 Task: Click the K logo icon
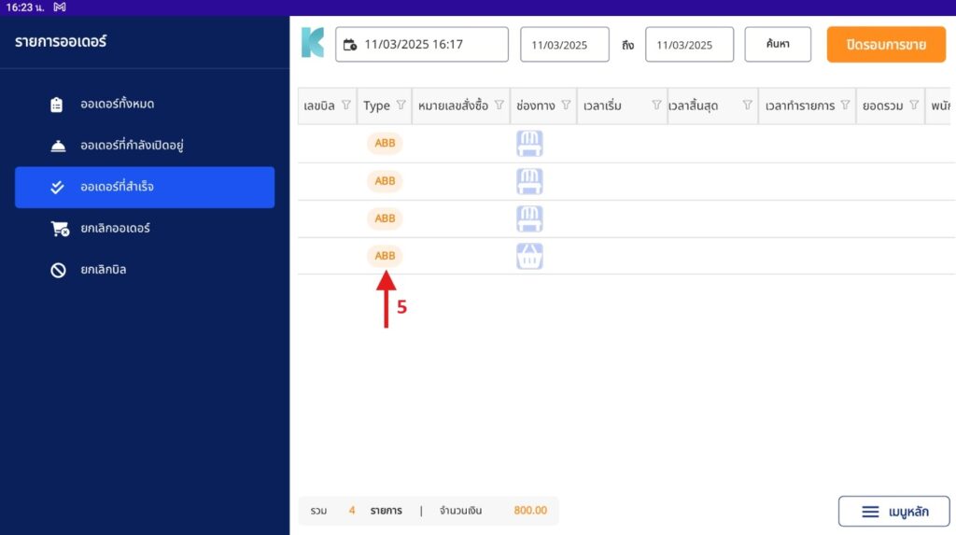312,44
